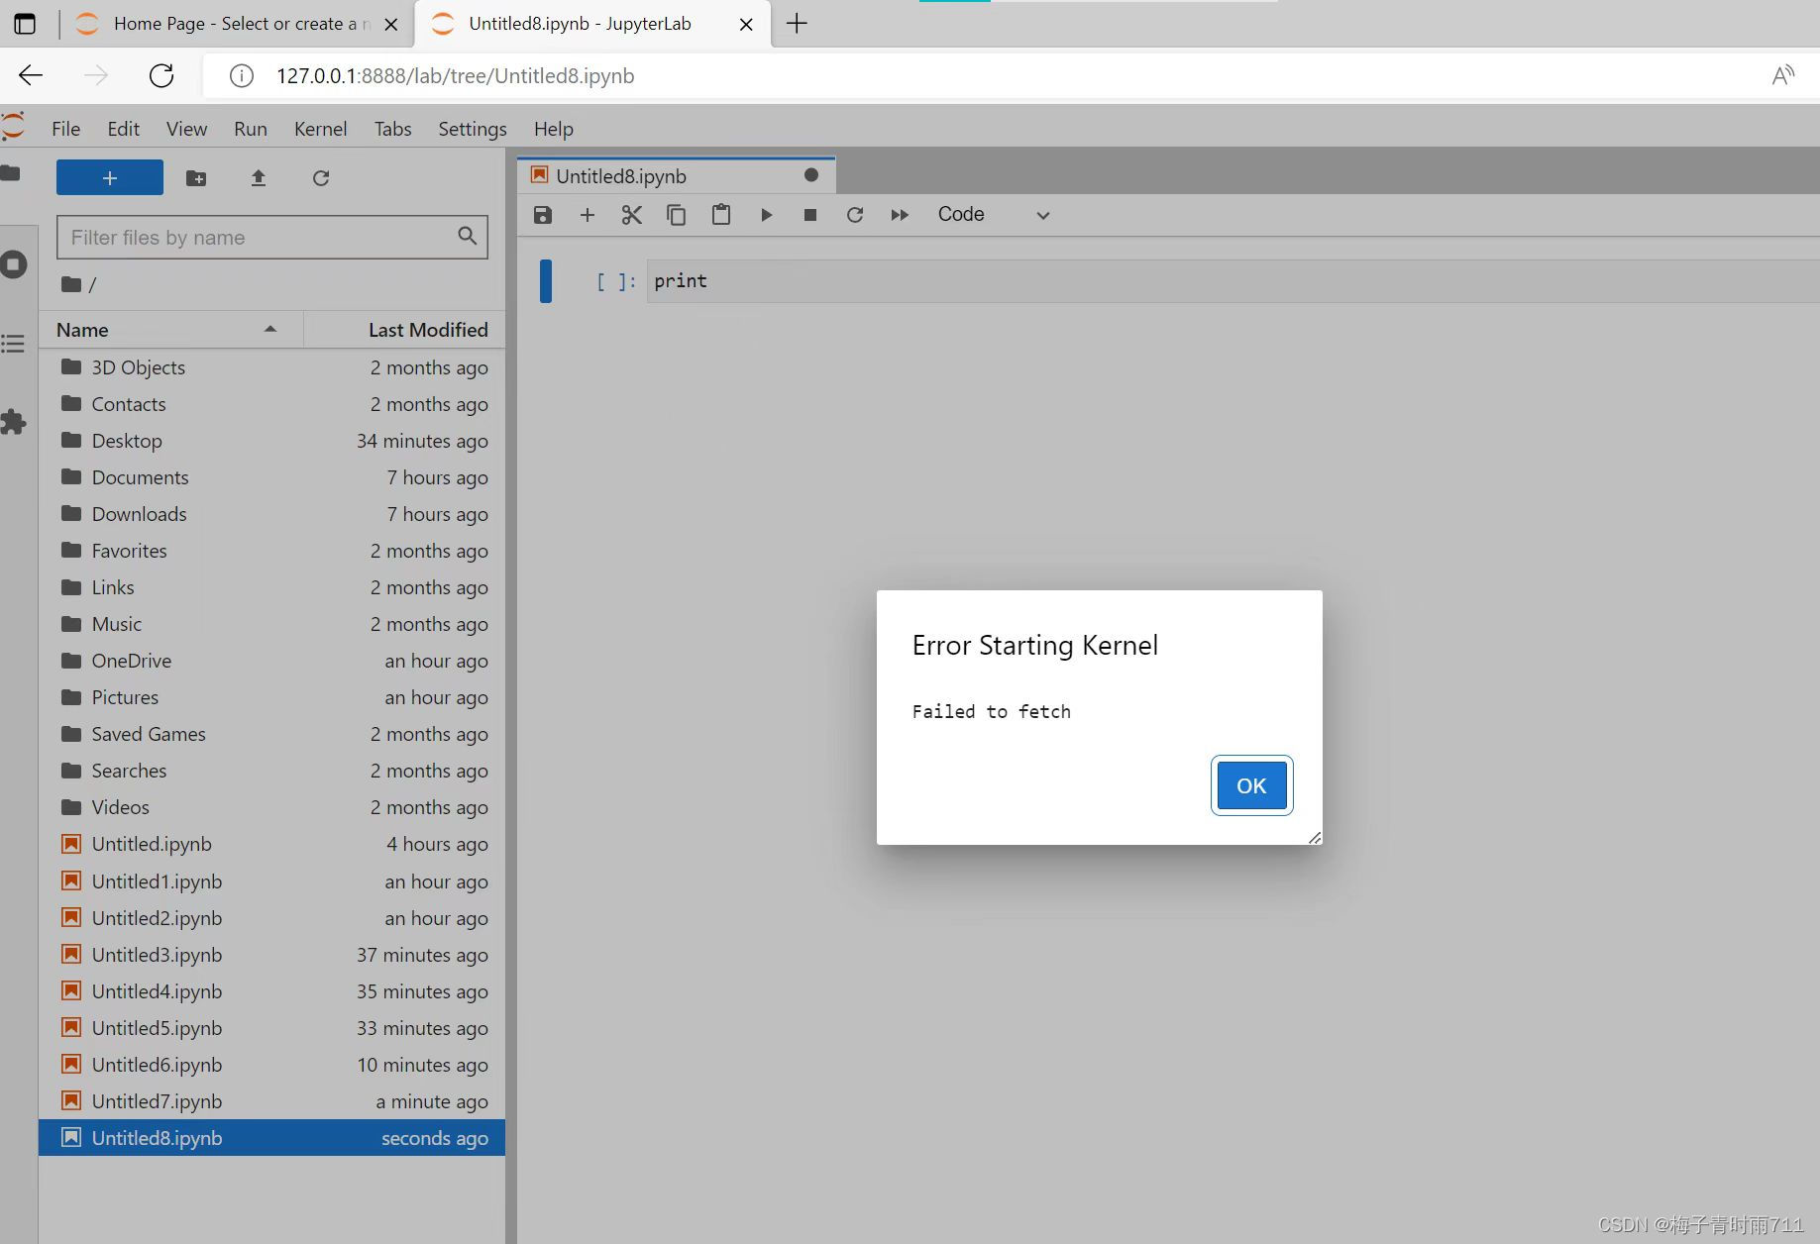Screen dimensions: 1820x1244
Task: Reverse the Name column sort order arrow
Action: [x=269, y=329]
